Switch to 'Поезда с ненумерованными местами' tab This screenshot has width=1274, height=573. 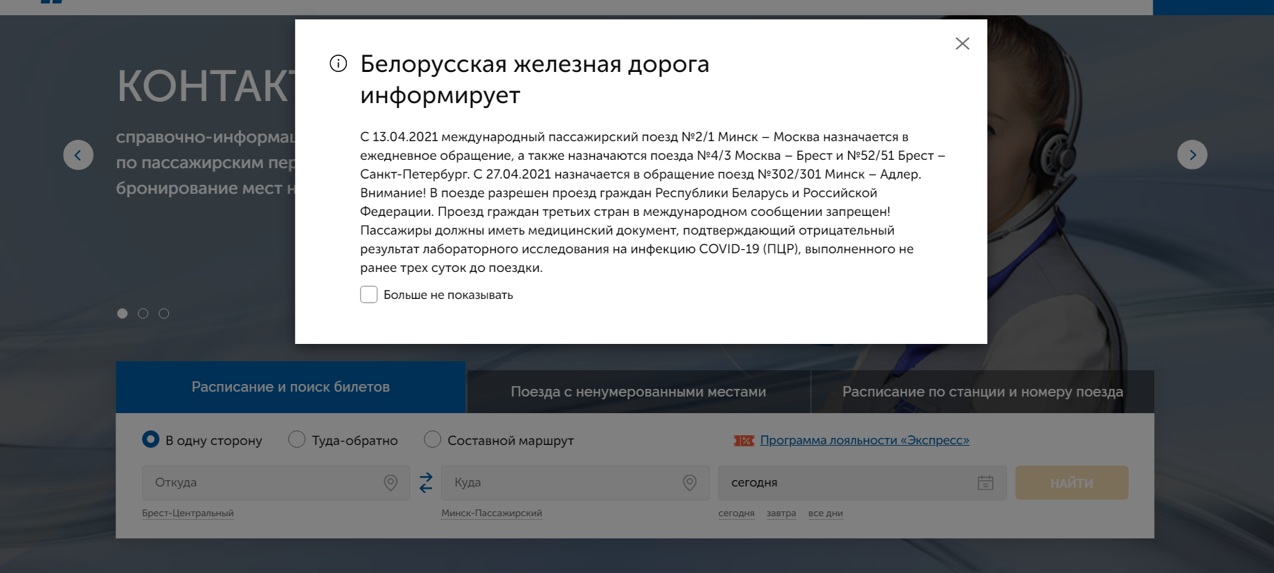coord(638,392)
